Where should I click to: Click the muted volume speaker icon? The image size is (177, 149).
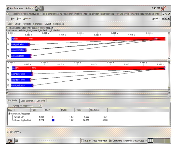coord(163,8)
